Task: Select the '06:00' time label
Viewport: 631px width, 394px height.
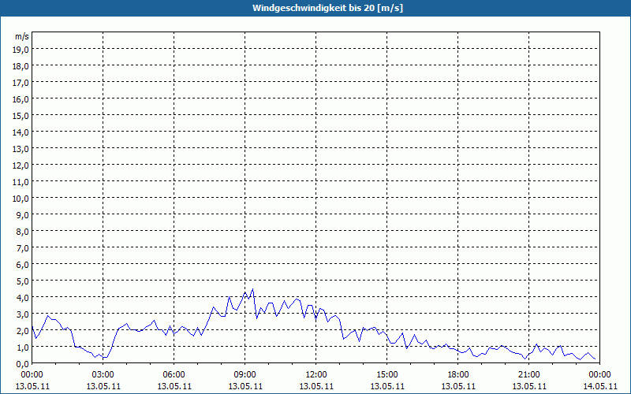Action: (x=174, y=375)
